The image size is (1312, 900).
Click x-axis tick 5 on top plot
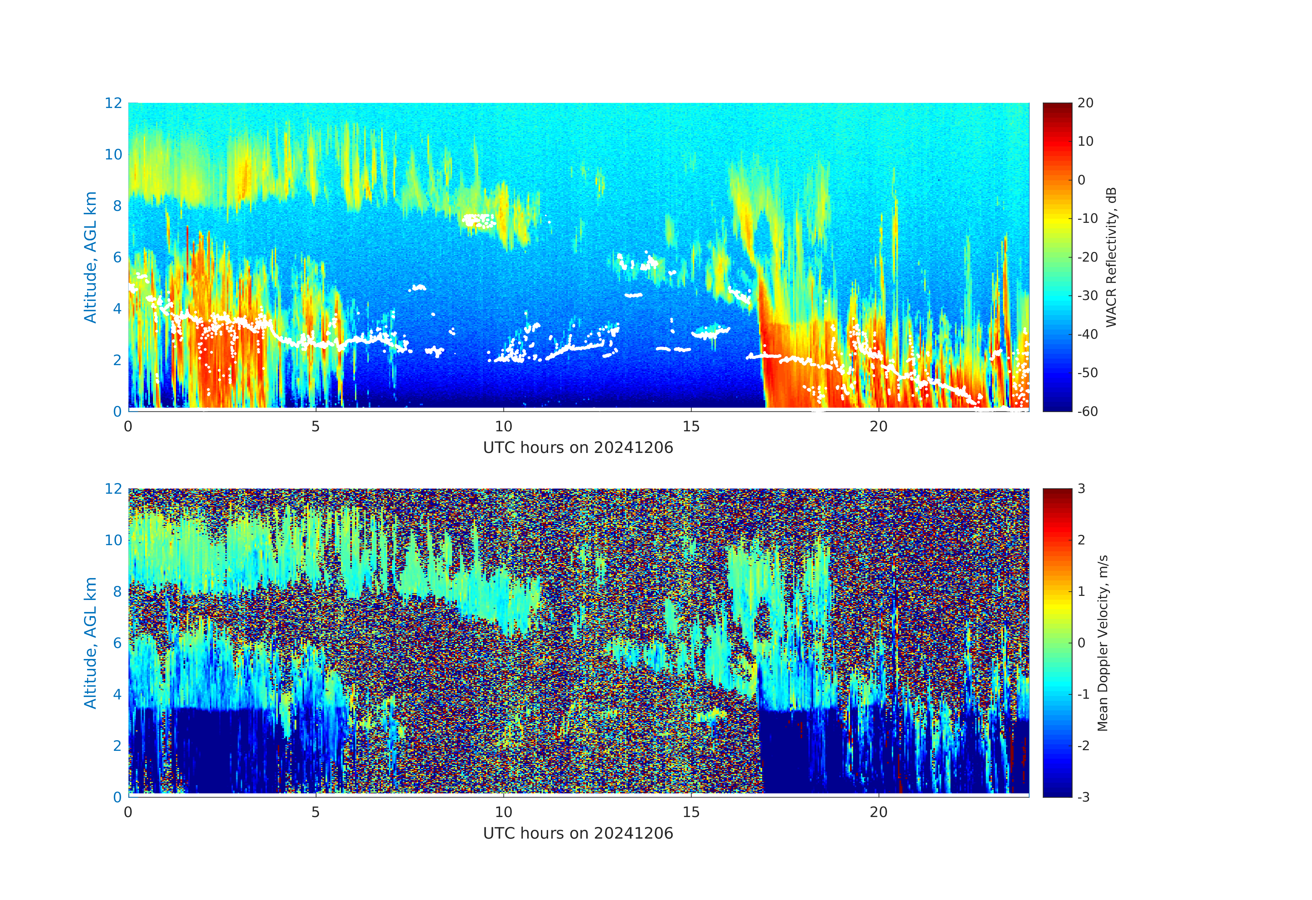316,427
